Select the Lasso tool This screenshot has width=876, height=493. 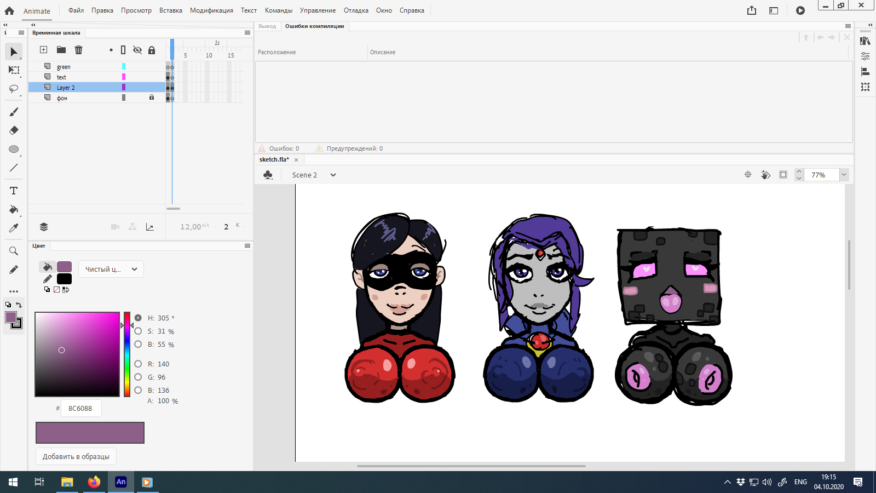point(14,89)
